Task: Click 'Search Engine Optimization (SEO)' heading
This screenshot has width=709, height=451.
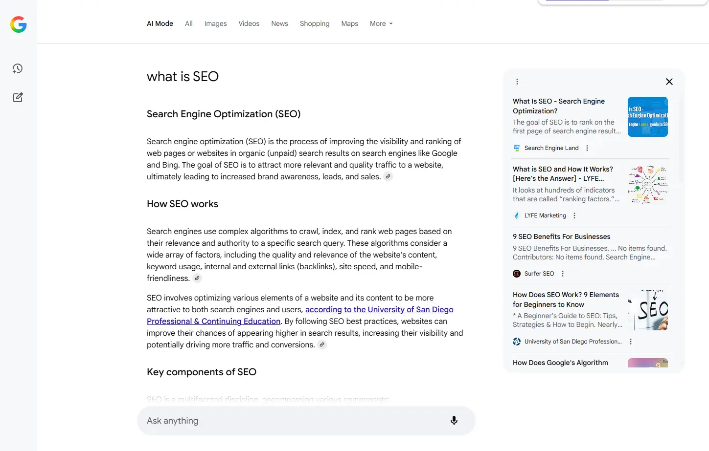Action: tap(224, 114)
